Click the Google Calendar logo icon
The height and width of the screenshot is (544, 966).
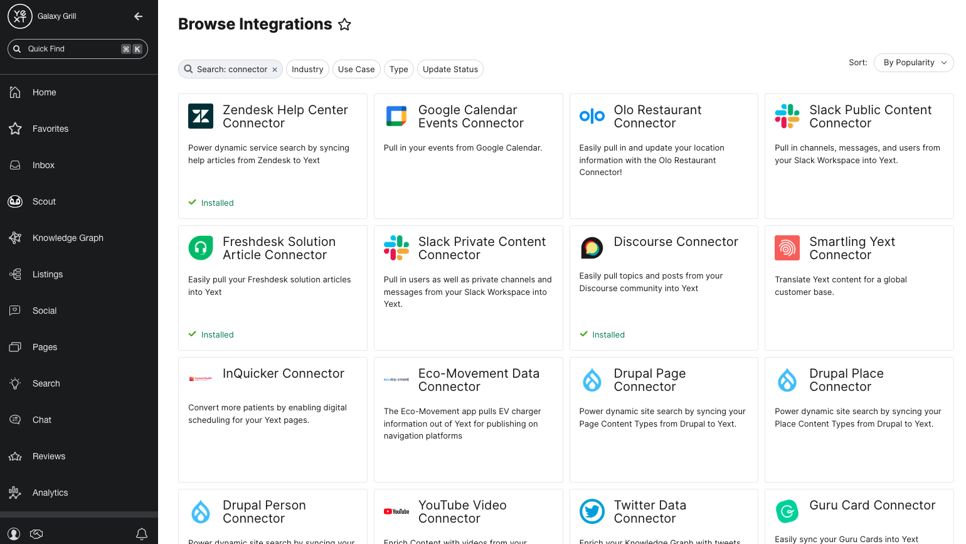(396, 116)
